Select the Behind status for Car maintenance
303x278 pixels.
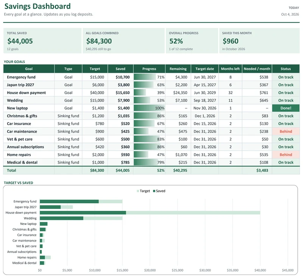(286, 131)
